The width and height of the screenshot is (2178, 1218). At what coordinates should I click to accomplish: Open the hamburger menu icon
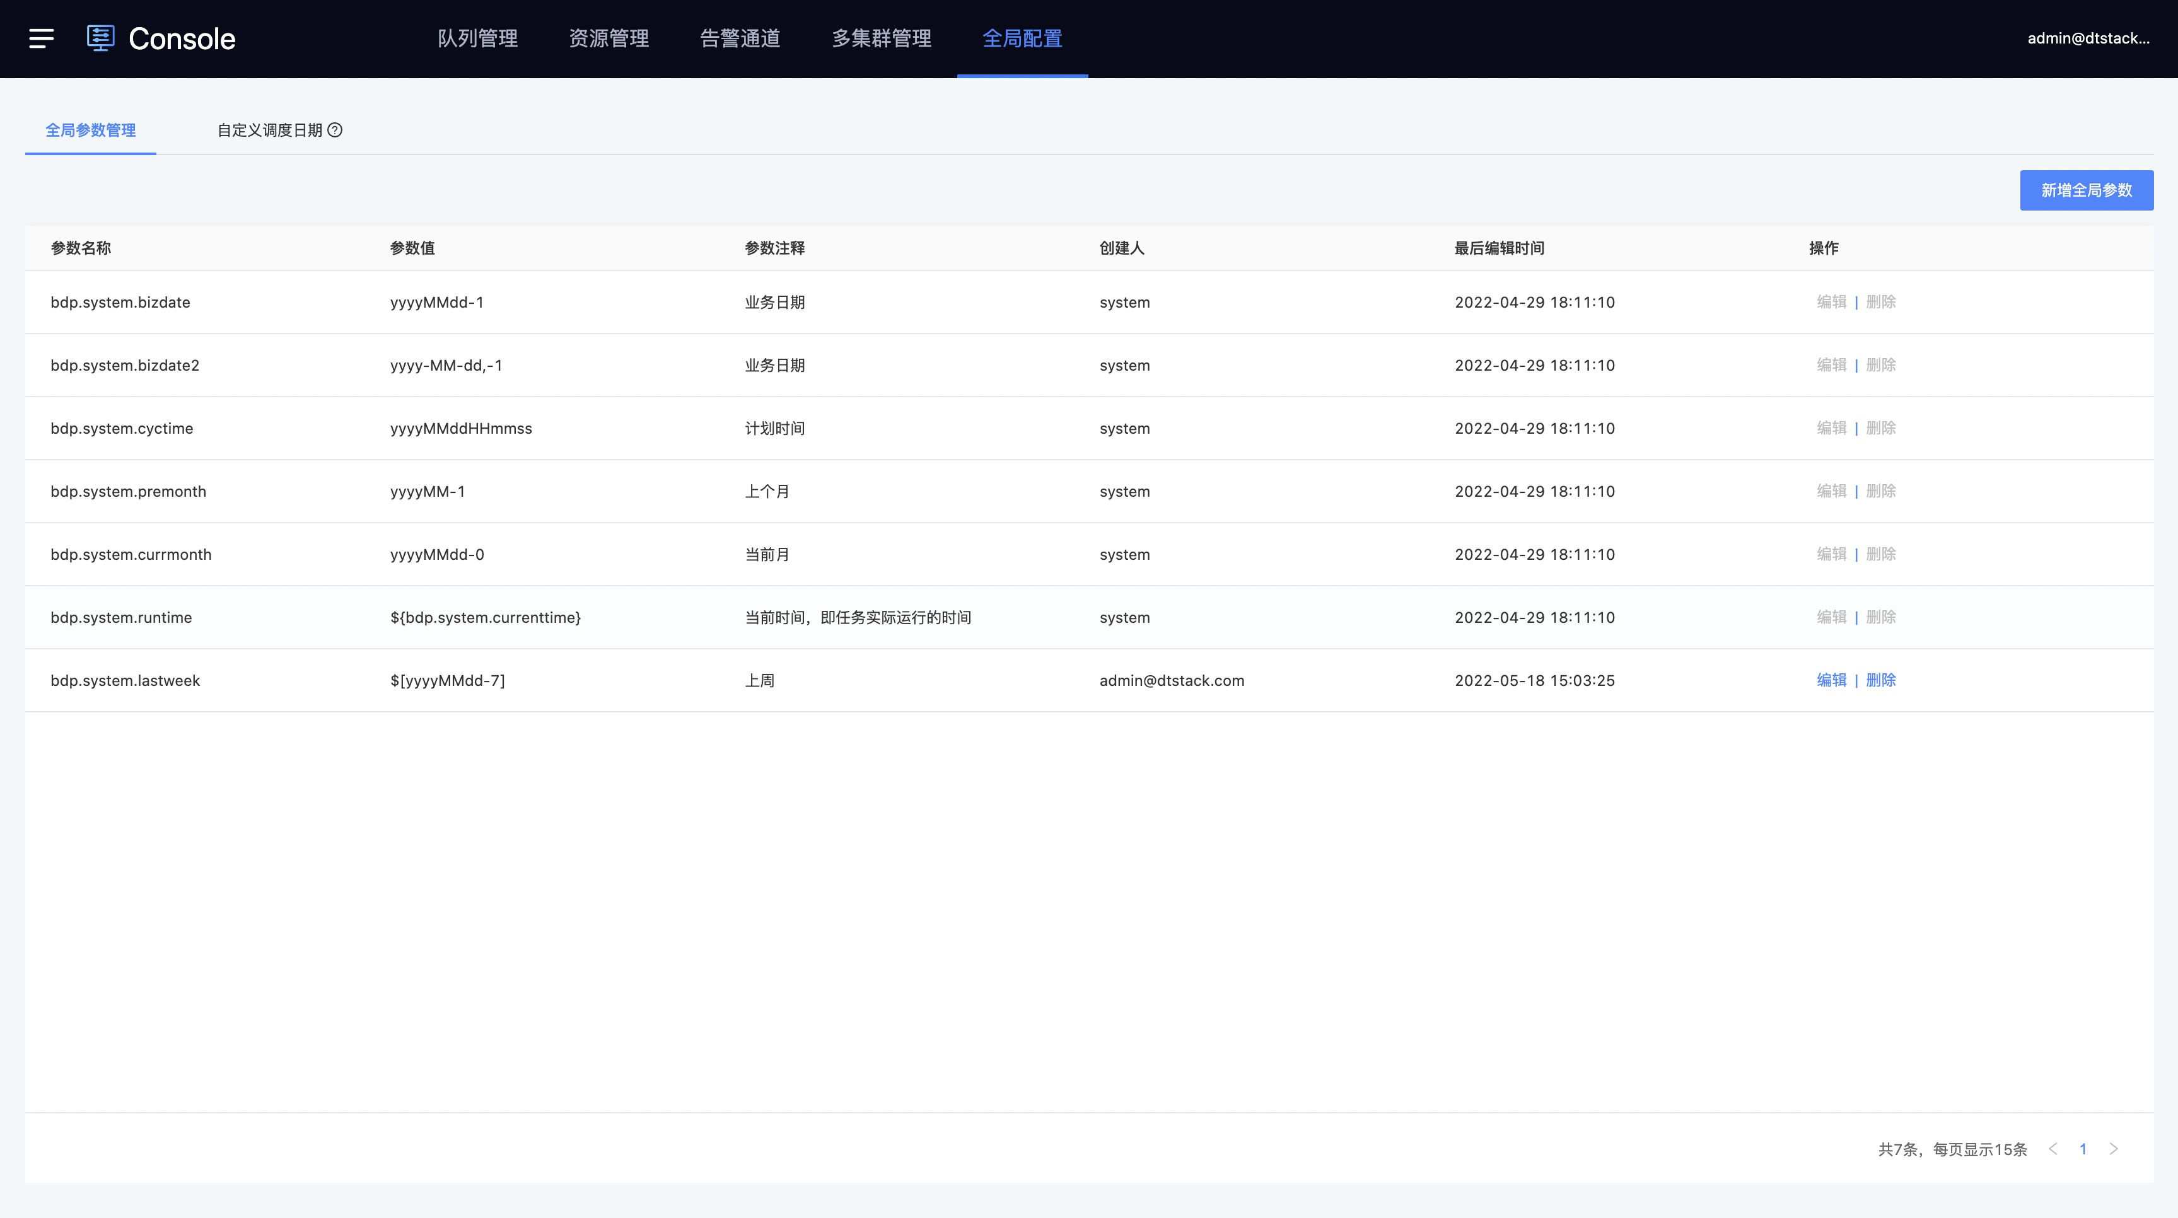[x=42, y=39]
